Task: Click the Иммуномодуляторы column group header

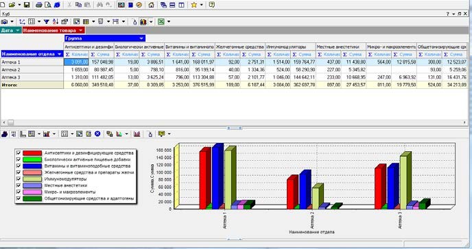Action: (290, 47)
